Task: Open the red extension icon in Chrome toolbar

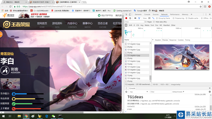Action: [x=209, y=7]
